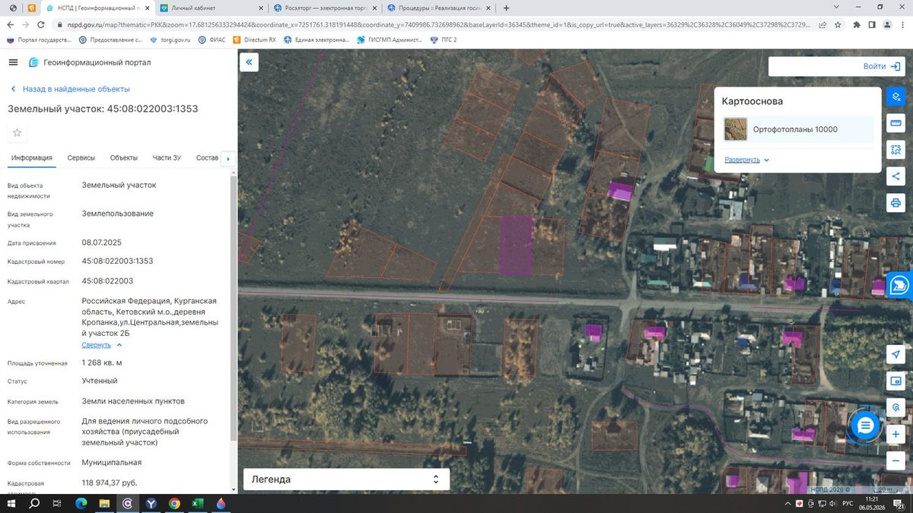Collapse the side panel with double-arrow button
Viewport: 913px width, 513px height.
(x=249, y=62)
